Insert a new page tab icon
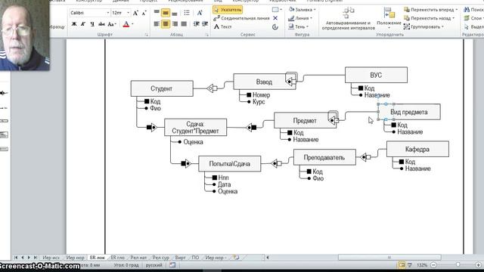Viewport: 484px width, 272px height. [x=236, y=258]
